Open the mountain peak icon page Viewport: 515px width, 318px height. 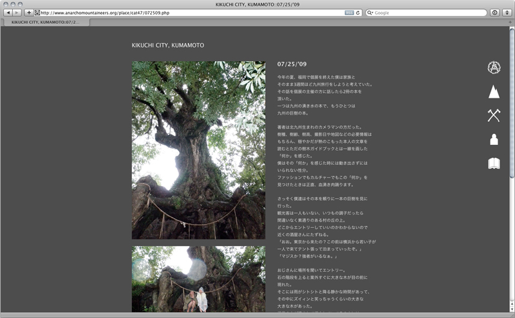coord(494,91)
